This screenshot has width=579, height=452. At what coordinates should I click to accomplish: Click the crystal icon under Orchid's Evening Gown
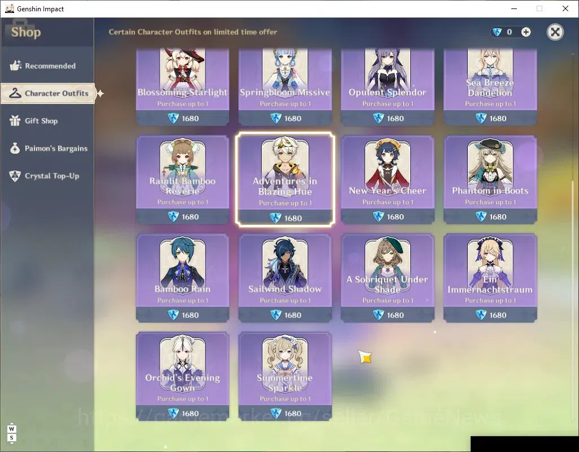173,413
